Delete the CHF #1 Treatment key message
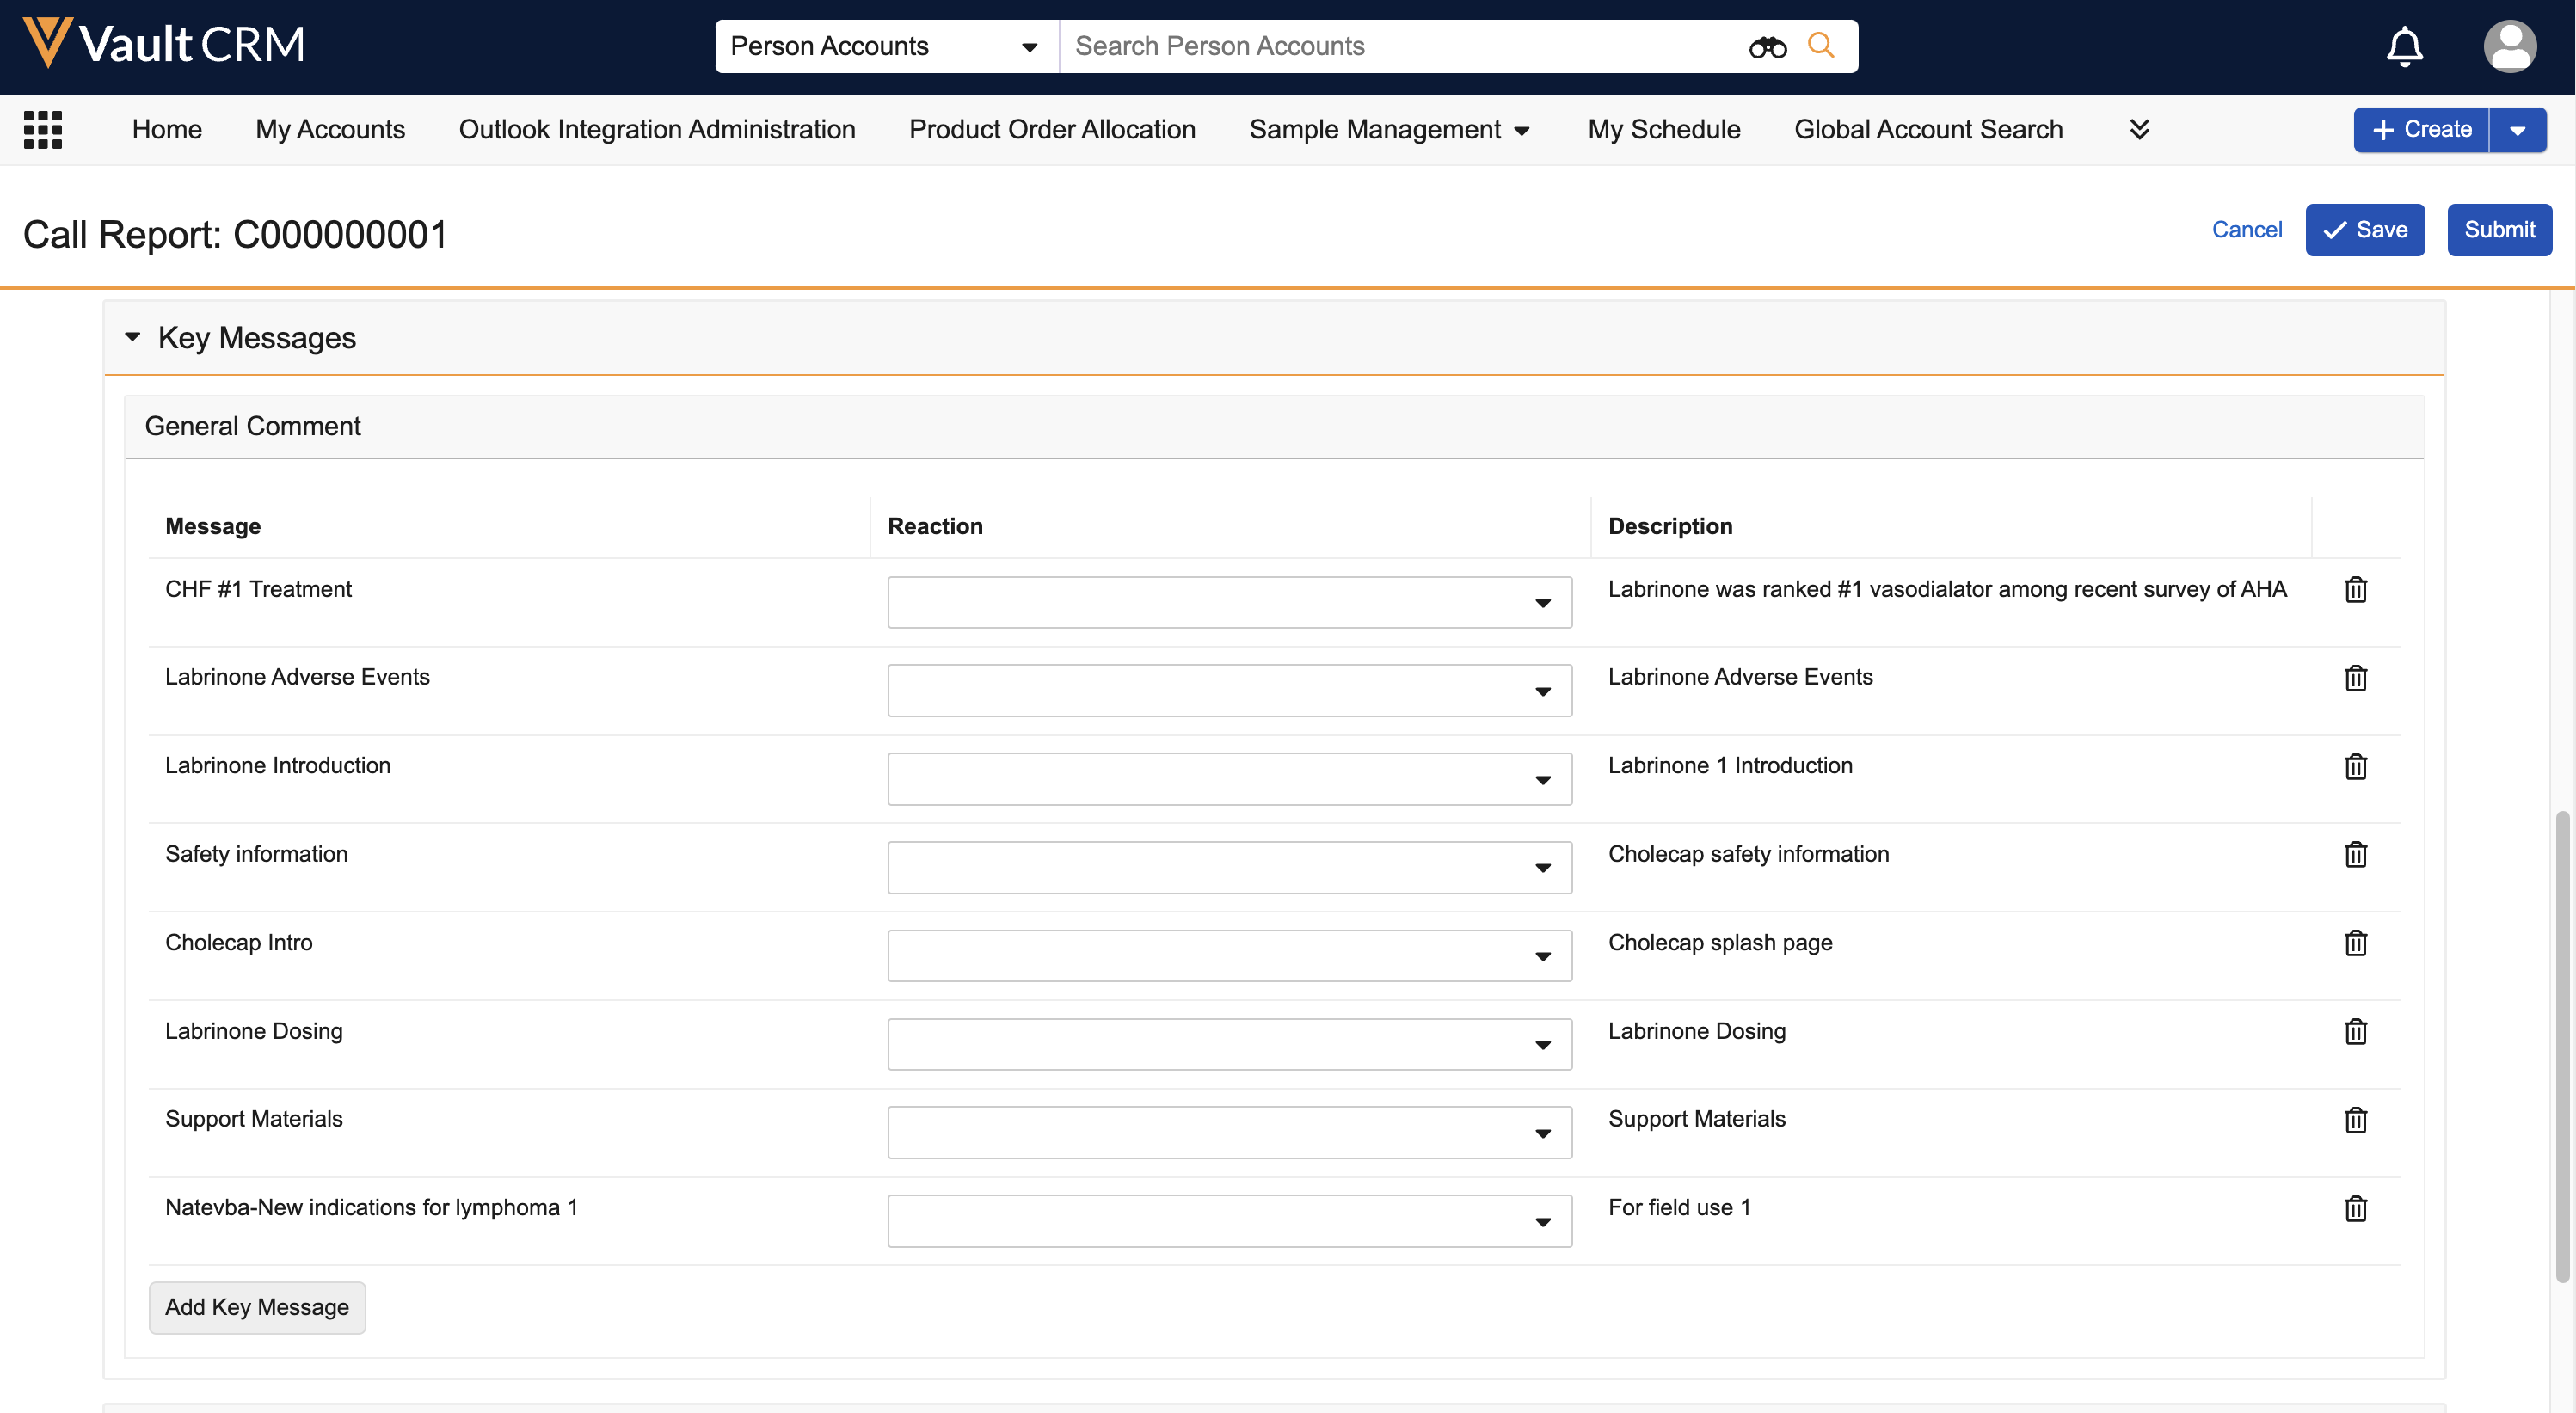 click(2355, 590)
